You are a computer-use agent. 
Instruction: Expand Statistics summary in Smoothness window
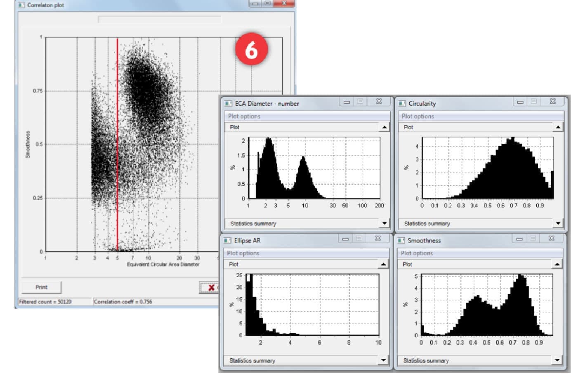pos(557,360)
